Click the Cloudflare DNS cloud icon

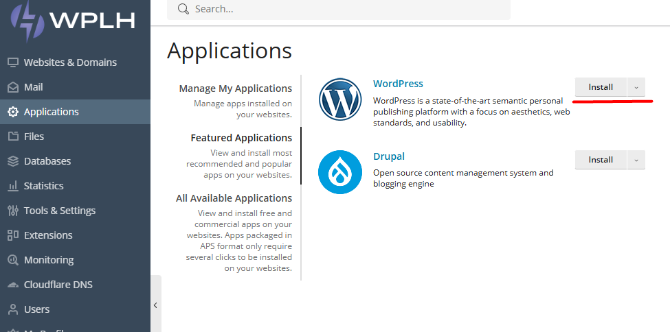click(x=13, y=285)
